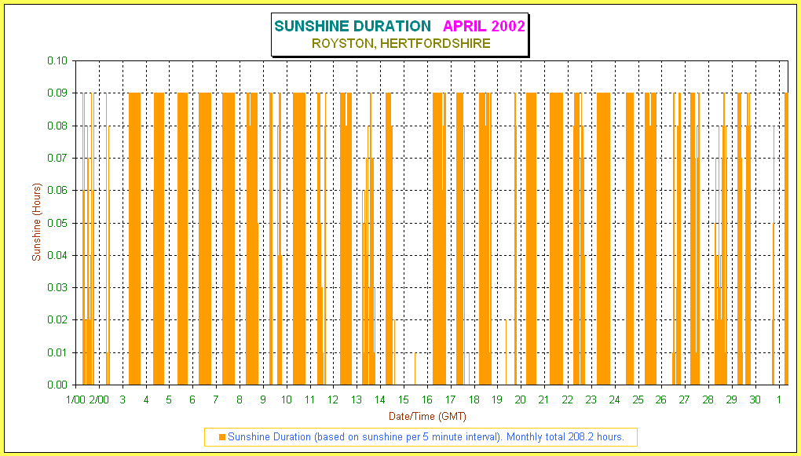Click the x-axis label for day 25
Image resolution: width=801 pixels, height=456 pixels.
638,399
